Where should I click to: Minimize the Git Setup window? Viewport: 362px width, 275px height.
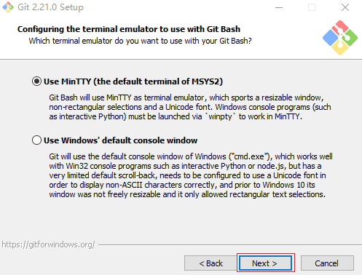pyautogui.click(x=279, y=7)
